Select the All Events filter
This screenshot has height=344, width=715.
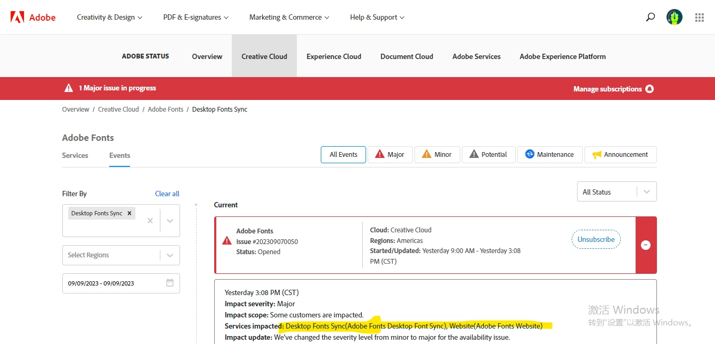343,155
